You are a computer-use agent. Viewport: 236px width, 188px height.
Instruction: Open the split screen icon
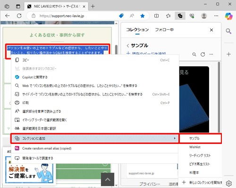tap(156, 16)
